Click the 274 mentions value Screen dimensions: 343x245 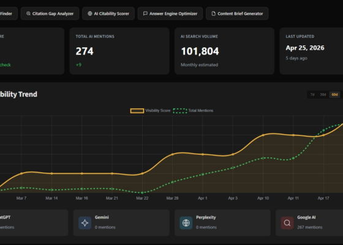click(85, 51)
